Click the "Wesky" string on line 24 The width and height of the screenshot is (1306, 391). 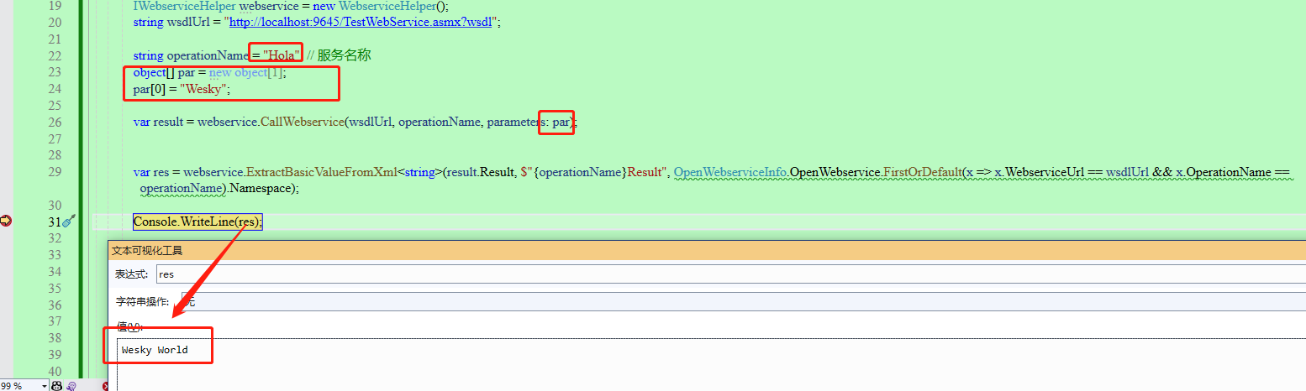(203, 89)
